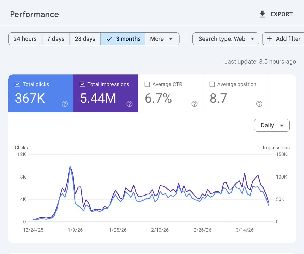Select the 28 days date range
The image size is (304, 254).
[85, 39]
